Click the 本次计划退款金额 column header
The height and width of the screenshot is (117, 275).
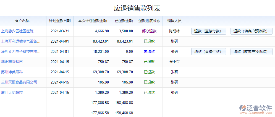[93, 21]
